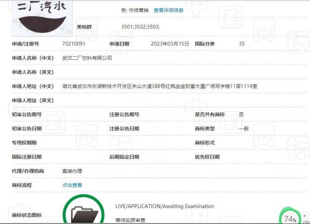This screenshot has height=224, width=310.
Task: Click the 代理/办理机构 label
Action: click(28, 171)
